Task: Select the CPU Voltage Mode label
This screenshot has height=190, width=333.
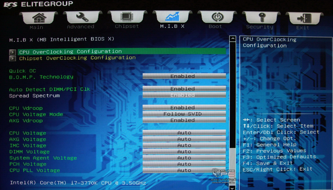Action: coord(36,114)
